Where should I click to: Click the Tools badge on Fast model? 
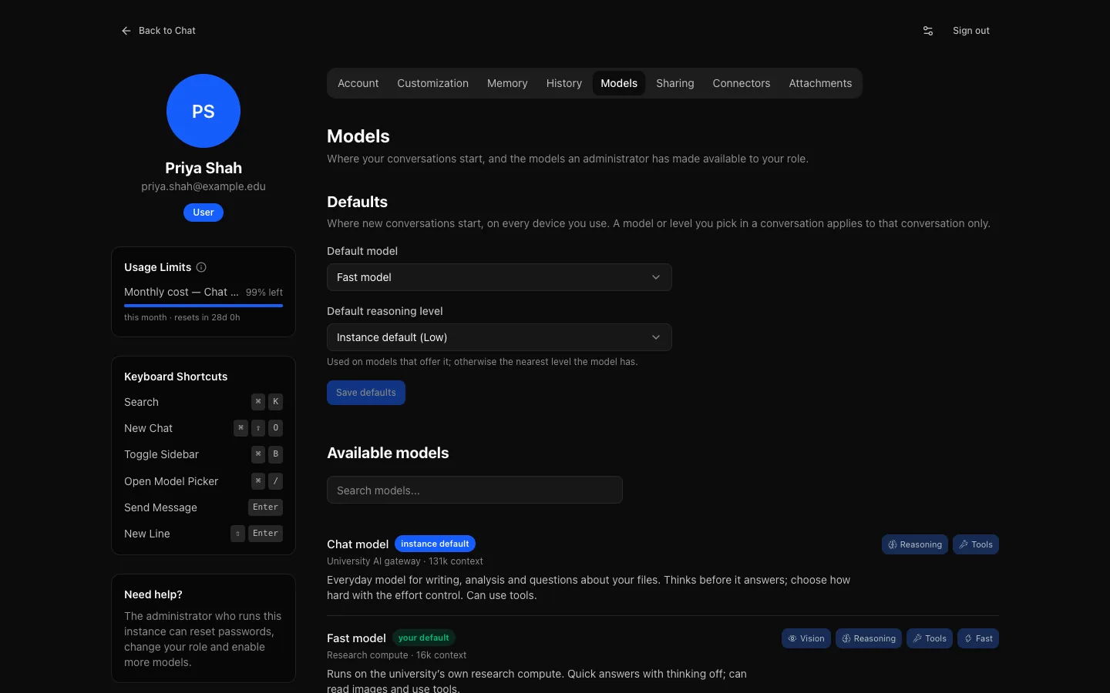coord(930,638)
